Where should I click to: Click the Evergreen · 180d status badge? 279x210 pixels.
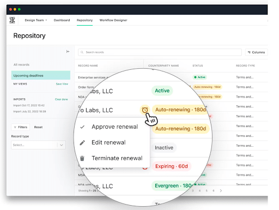pyautogui.click(x=173, y=185)
